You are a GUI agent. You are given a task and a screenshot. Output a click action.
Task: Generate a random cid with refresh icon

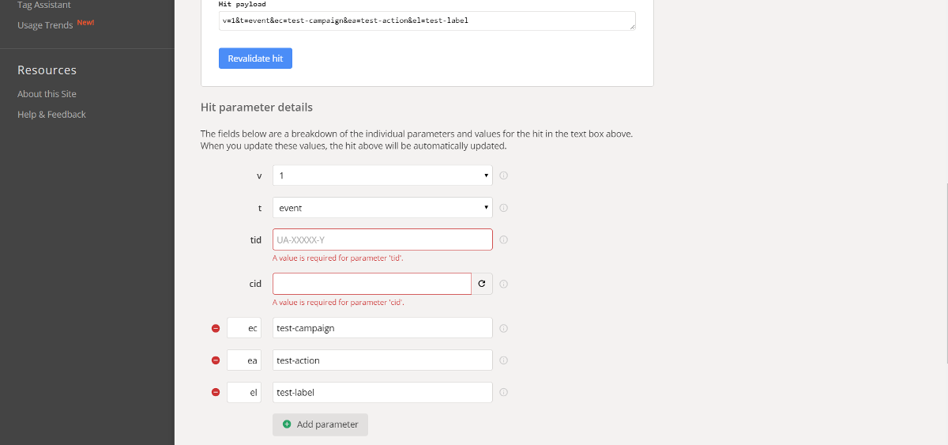tap(482, 284)
